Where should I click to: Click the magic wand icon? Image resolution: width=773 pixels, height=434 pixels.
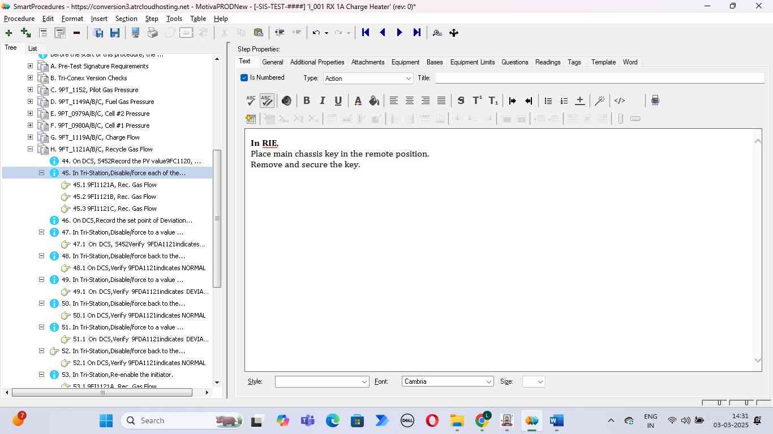(600, 101)
